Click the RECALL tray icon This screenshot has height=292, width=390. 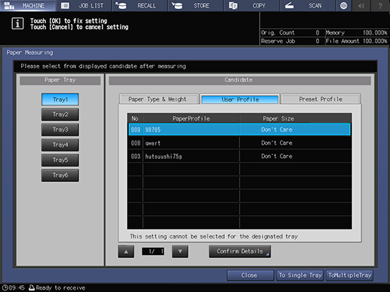coord(121,5)
